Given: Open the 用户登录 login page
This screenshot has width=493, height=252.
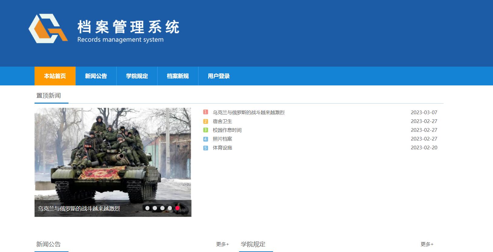Looking at the screenshot, I should coord(219,76).
